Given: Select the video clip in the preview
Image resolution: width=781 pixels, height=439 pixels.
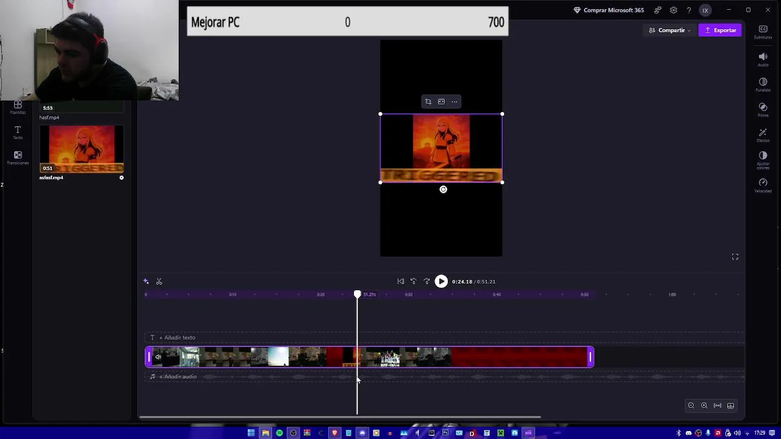Looking at the screenshot, I should (441, 148).
